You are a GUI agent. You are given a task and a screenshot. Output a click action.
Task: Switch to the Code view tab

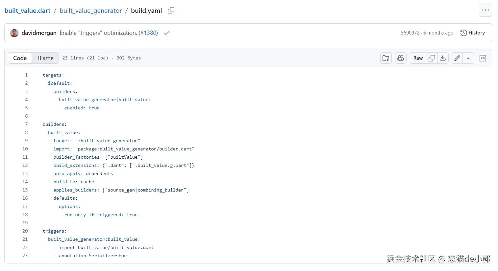20,58
